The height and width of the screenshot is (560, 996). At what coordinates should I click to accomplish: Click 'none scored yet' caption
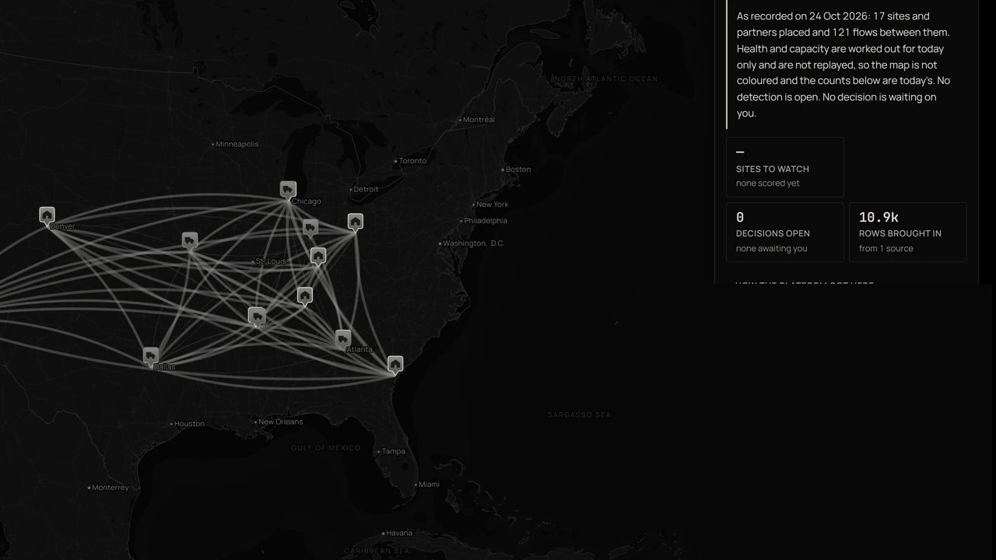point(768,184)
